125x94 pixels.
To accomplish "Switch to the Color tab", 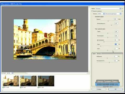I will pos(94,54).
